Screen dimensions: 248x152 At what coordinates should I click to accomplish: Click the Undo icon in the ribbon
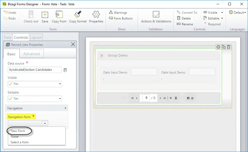click(x=6, y=12)
